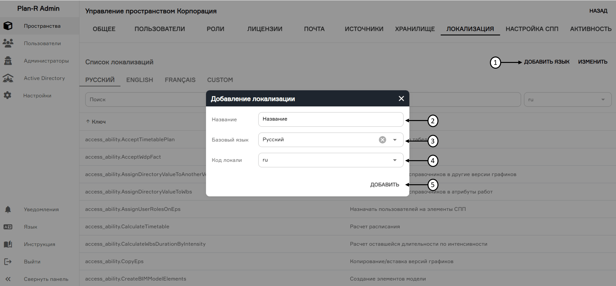Expand the base language dropdown arrow
The height and width of the screenshot is (286, 616).
coord(395,140)
